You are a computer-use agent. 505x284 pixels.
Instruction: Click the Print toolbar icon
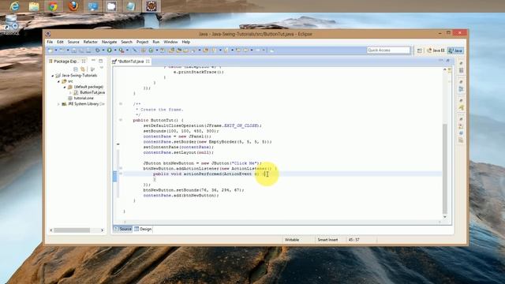[x=88, y=50]
